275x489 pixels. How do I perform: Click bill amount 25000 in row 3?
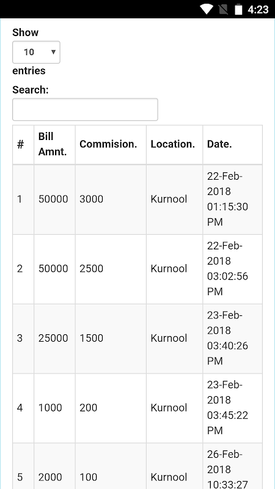coord(53,339)
